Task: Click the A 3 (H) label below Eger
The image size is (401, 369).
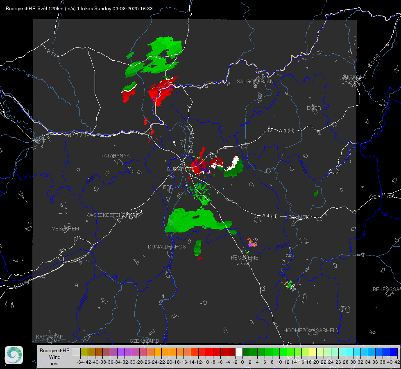Action: point(286,131)
